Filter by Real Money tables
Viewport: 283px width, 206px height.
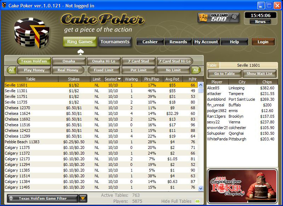(68, 70)
